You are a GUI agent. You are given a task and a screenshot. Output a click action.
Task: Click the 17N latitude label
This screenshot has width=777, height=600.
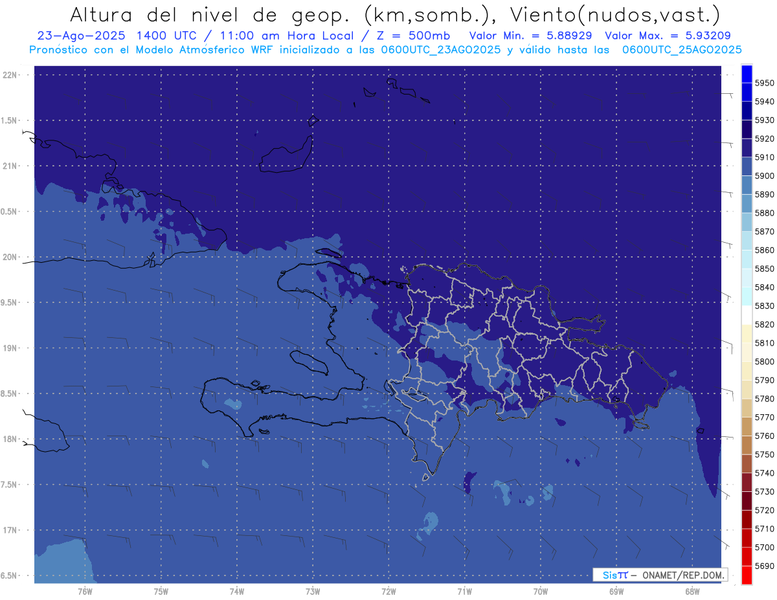pyautogui.click(x=11, y=531)
